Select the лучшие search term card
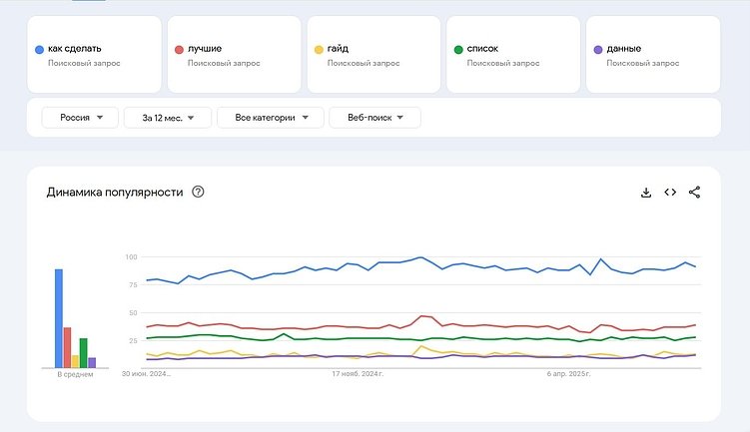 (x=233, y=55)
